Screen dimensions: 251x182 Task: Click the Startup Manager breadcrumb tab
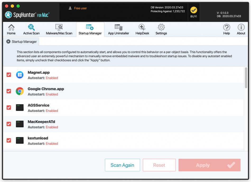click(x=22, y=41)
